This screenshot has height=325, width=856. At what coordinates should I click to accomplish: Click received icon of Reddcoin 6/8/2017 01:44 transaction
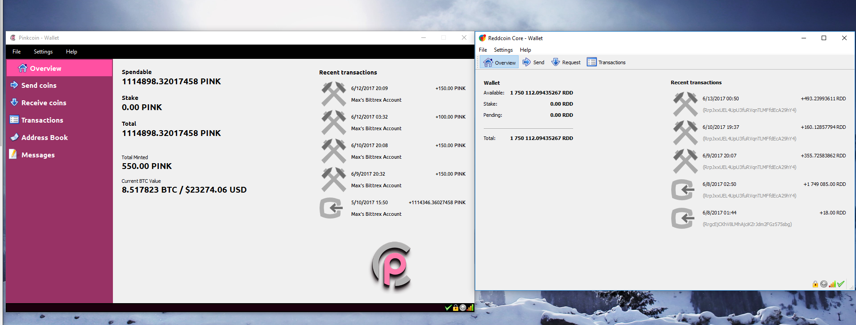coord(683,218)
